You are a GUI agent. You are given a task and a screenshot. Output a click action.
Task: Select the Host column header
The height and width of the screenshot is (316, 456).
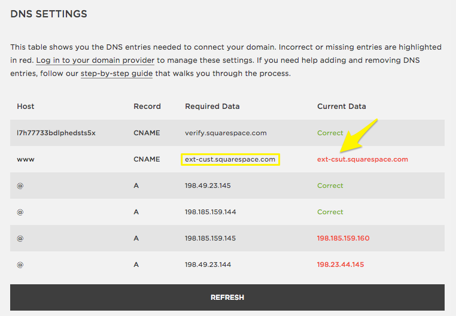26,107
